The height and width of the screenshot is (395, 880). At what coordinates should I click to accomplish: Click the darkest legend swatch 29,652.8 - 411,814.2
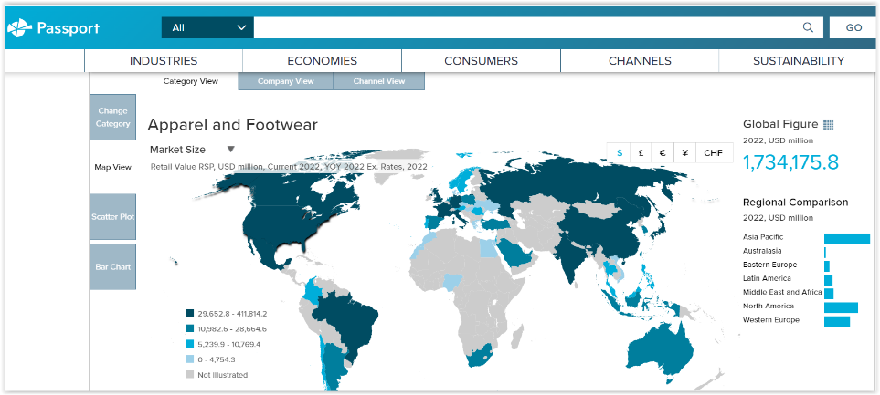pyautogui.click(x=190, y=314)
